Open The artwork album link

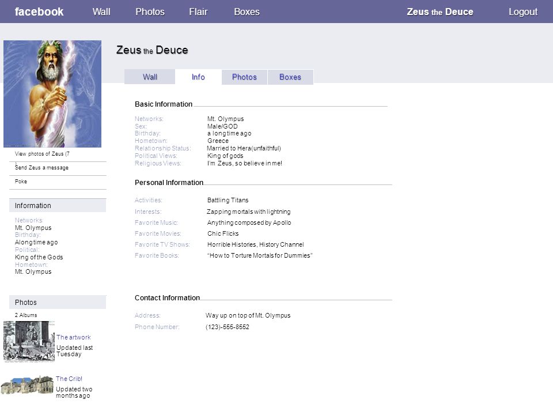click(x=73, y=337)
